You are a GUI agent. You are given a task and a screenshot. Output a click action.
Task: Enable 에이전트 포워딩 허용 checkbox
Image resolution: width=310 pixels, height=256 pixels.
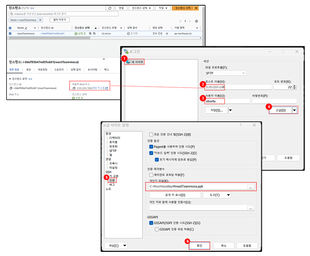[x=151, y=175]
